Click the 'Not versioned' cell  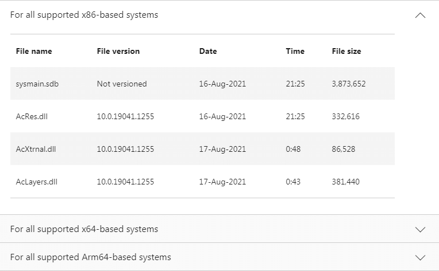(x=122, y=84)
